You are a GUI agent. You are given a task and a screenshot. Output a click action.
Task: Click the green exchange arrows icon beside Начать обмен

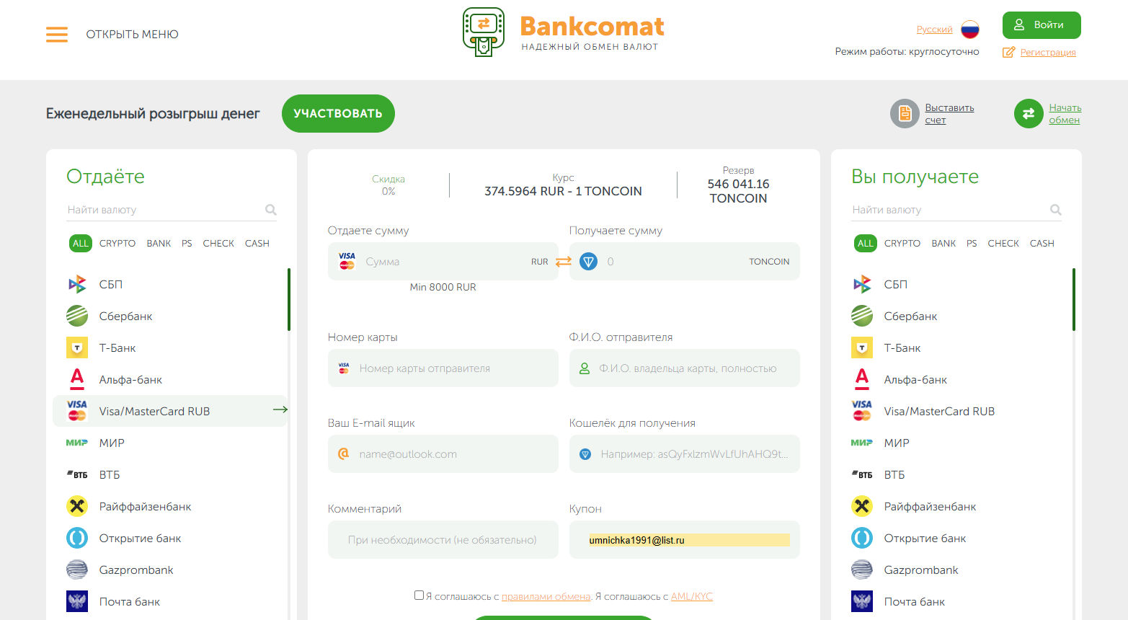click(x=1029, y=113)
